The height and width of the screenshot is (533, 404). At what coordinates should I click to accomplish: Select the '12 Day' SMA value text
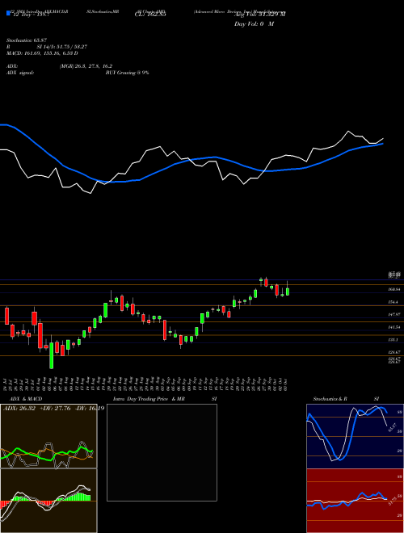(32, 15)
